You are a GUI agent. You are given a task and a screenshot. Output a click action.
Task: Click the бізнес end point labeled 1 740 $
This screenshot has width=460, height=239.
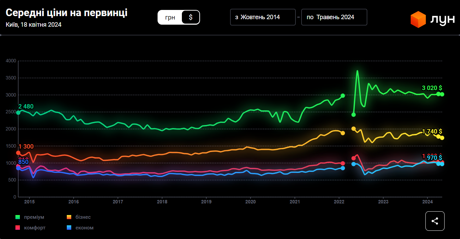pos(442,138)
